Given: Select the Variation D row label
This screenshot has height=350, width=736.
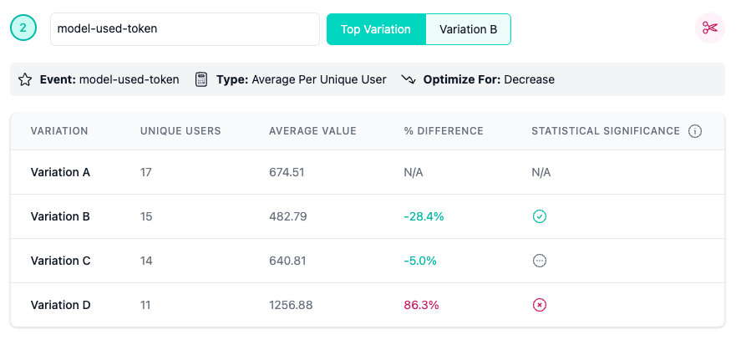Looking at the screenshot, I should coord(60,305).
